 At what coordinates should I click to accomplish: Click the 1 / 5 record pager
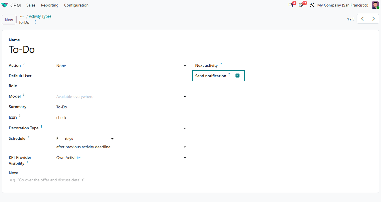(351, 19)
